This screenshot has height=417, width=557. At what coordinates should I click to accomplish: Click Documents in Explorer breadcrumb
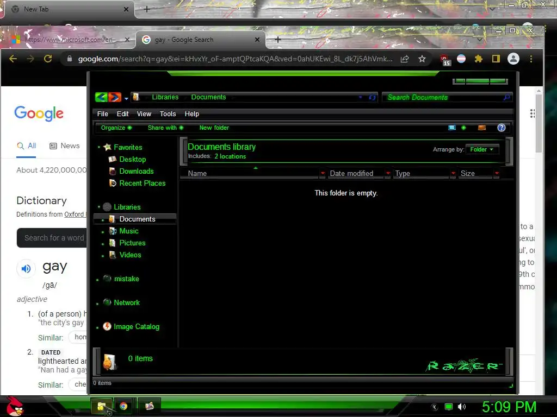pyautogui.click(x=208, y=97)
